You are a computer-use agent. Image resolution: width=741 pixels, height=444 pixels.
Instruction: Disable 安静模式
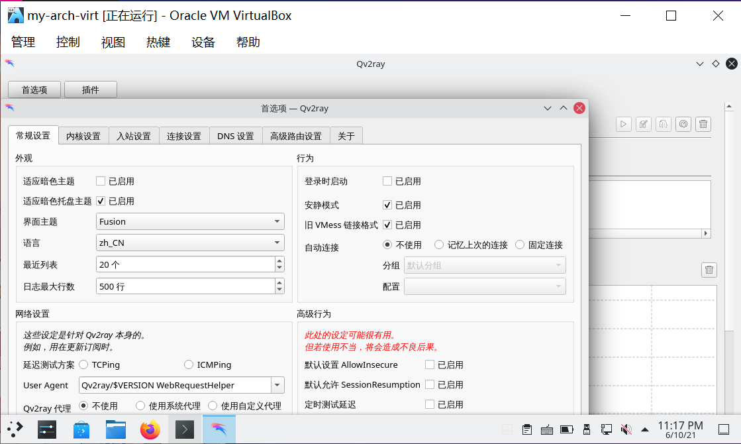(x=387, y=205)
